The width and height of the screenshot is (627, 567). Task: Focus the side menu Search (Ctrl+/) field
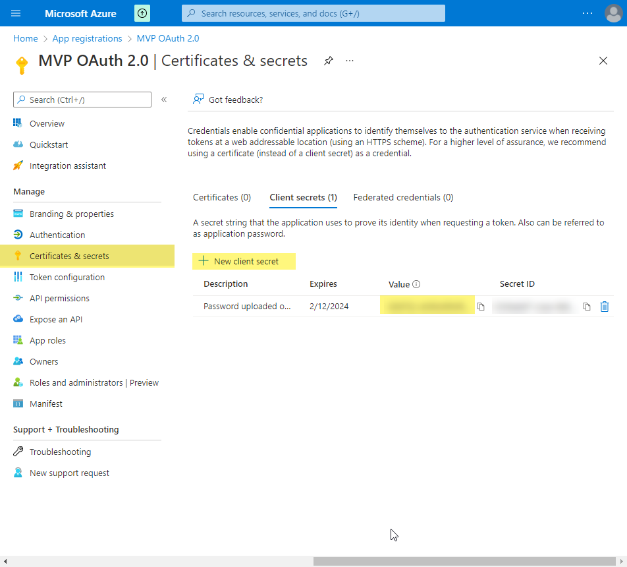(x=82, y=100)
